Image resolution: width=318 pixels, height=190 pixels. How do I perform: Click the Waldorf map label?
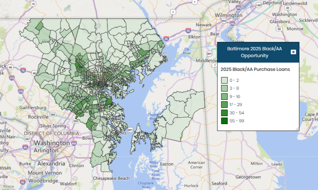coord(68,184)
